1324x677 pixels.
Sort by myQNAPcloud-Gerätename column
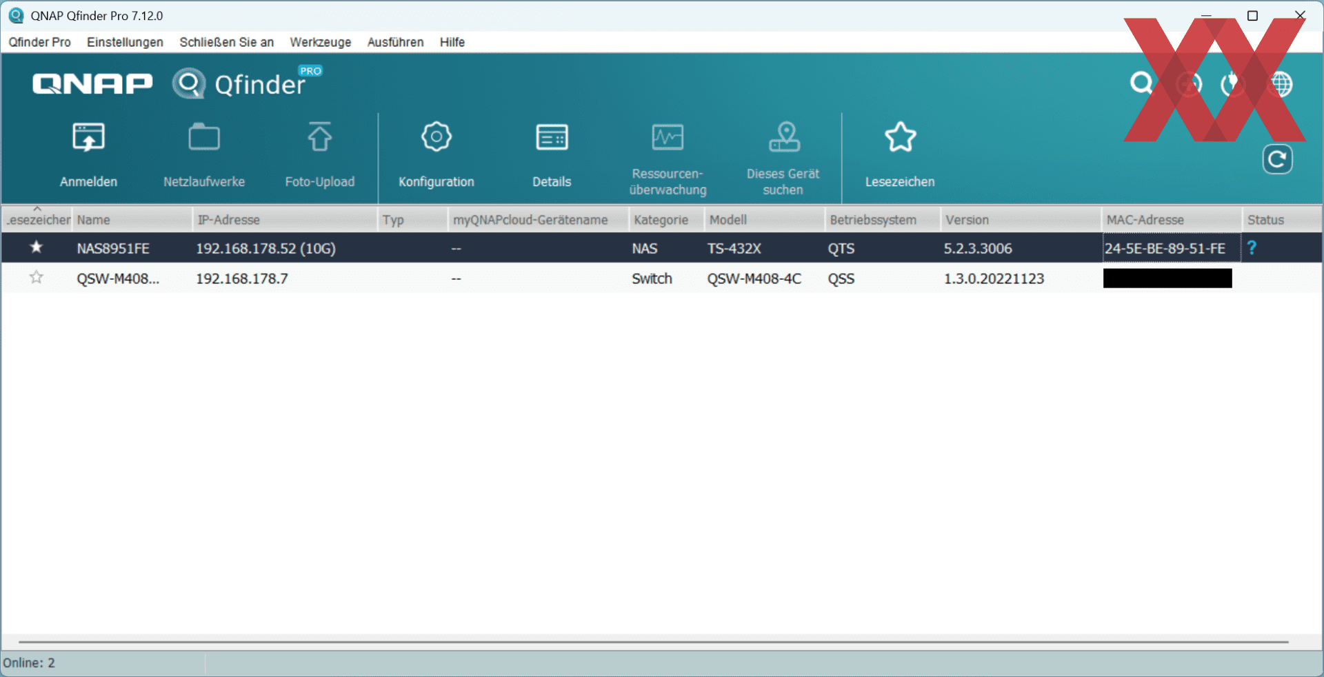[x=538, y=219]
